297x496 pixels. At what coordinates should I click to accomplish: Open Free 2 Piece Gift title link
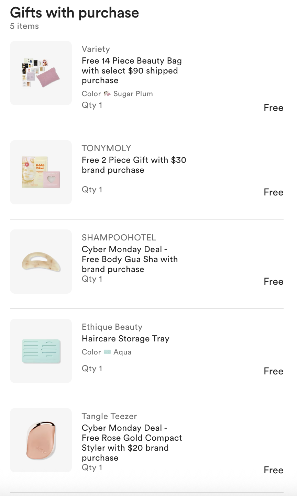pyautogui.click(x=134, y=165)
